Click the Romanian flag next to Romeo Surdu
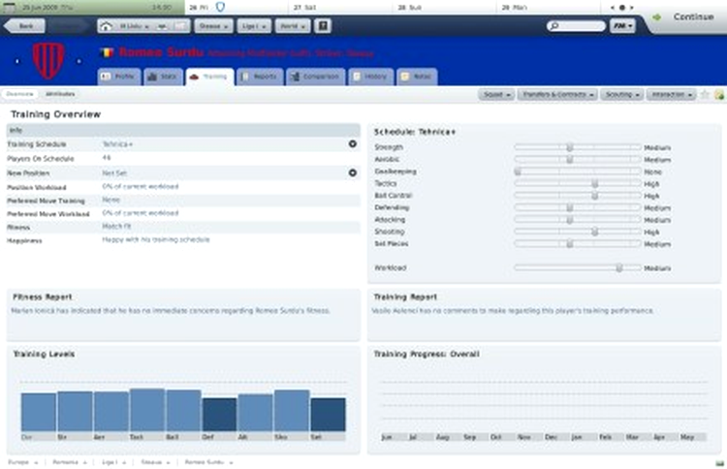 [x=107, y=52]
